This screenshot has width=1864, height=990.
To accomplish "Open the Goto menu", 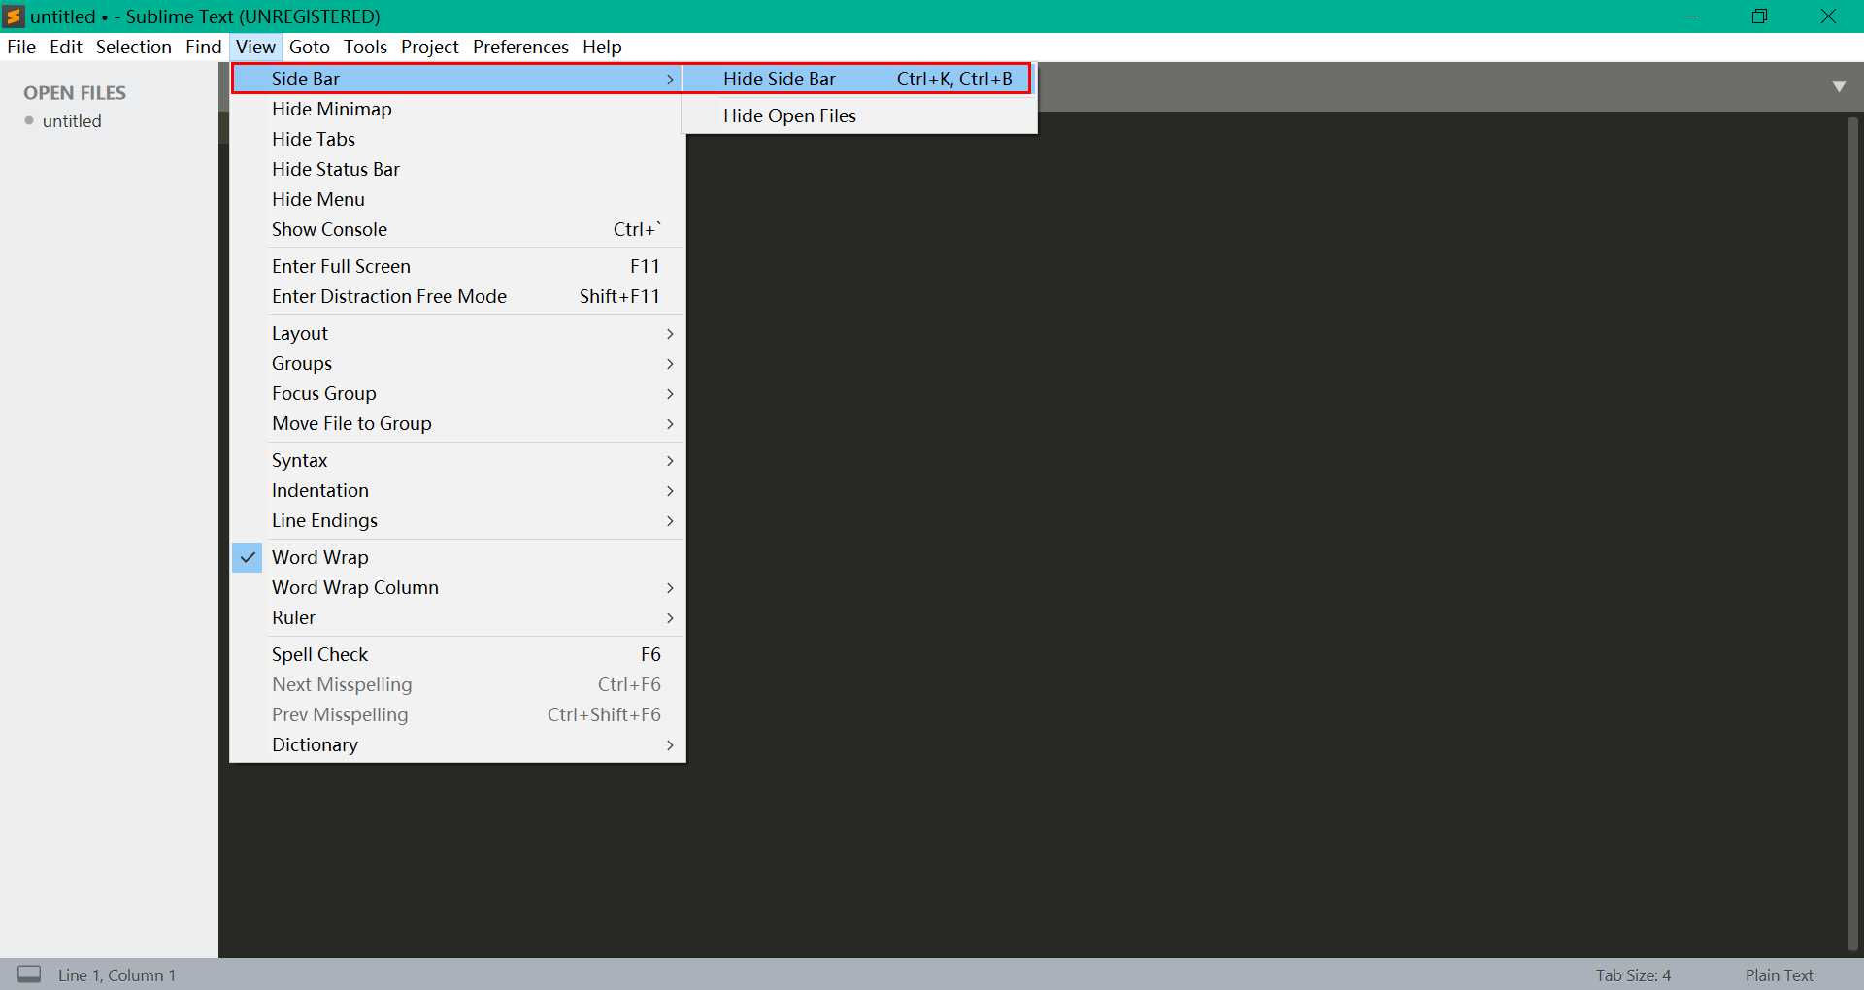I will pyautogui.click(x=310, y=47).
